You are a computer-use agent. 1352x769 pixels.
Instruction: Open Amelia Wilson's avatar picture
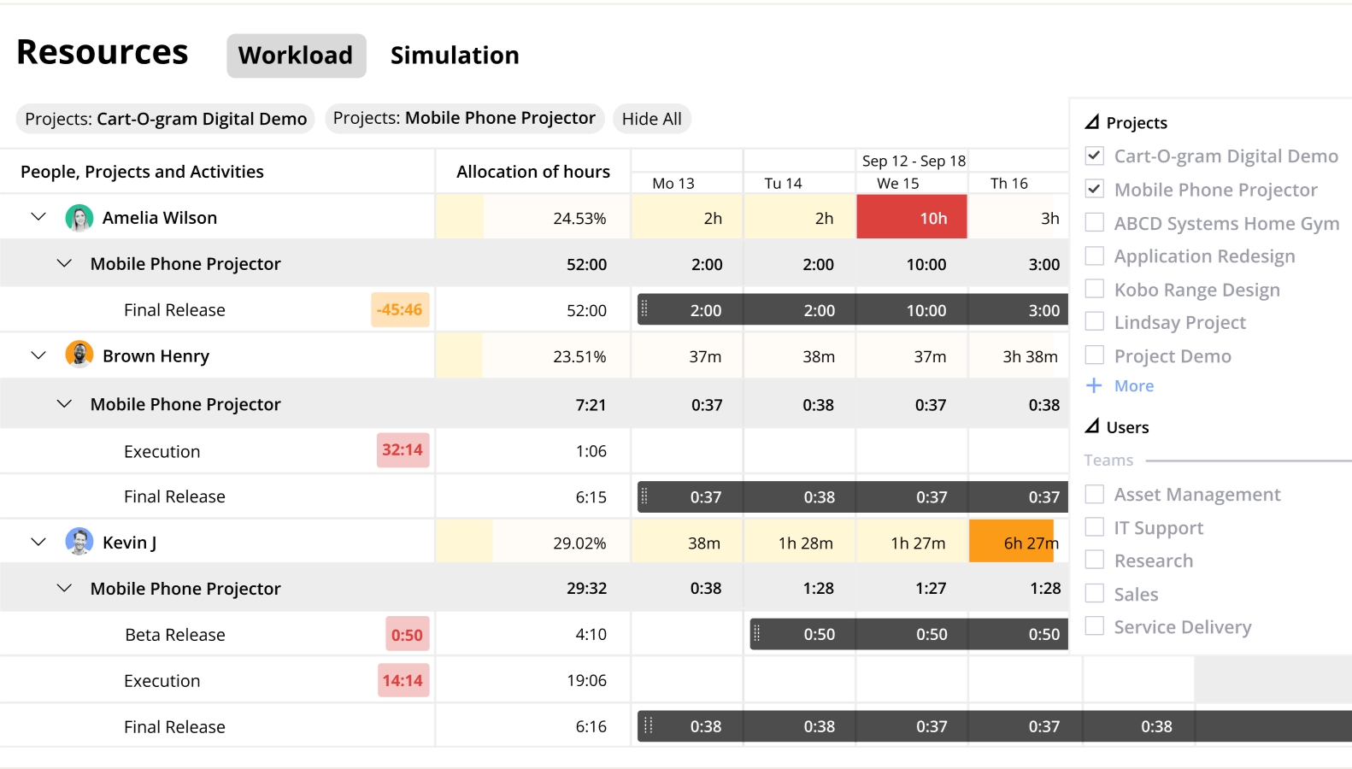pyautogui.click(x=79, y=217)
